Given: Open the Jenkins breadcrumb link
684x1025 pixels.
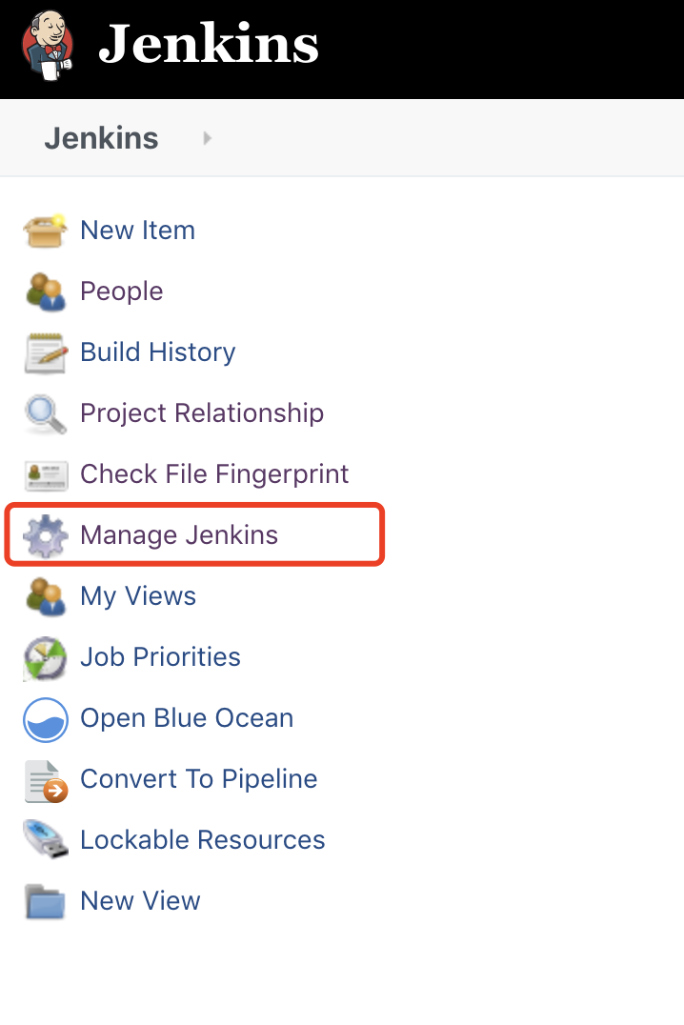Looking at the screenshot, I should 101,138.
